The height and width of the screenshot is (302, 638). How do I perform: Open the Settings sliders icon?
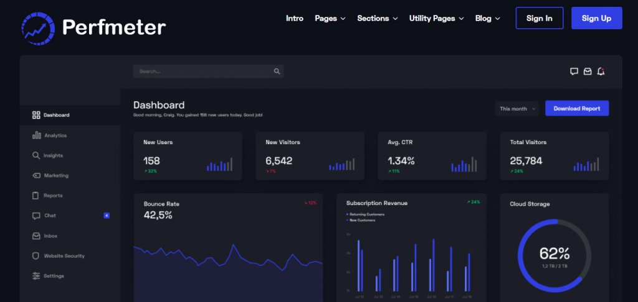tap(36, 276)
